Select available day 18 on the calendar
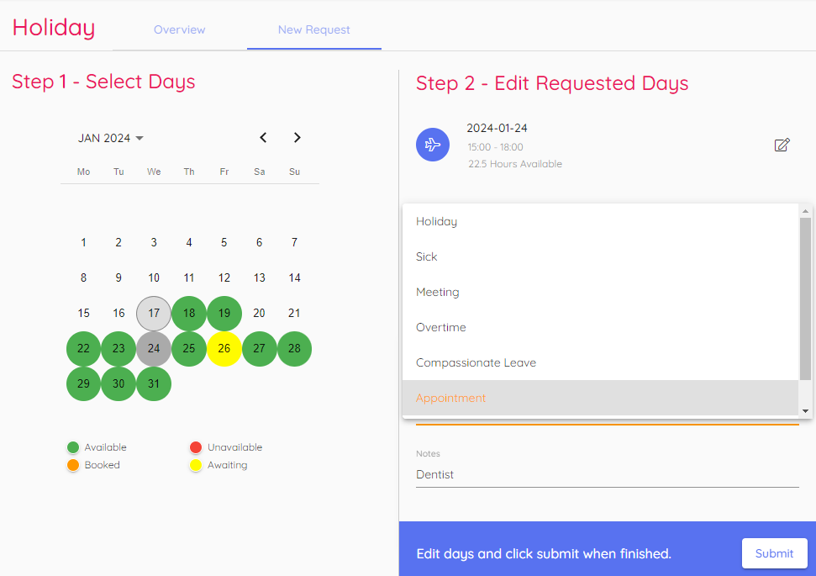This screenshot has width=816, height=576. (x=189, y=314)
